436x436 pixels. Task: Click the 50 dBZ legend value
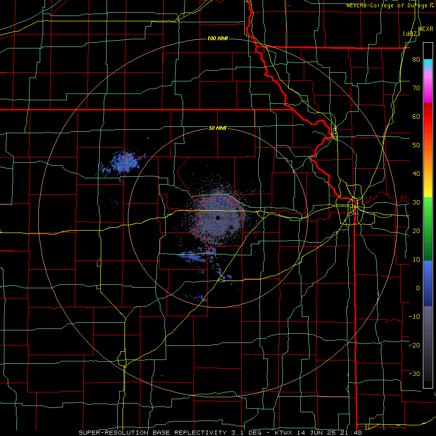click(416, 145)
